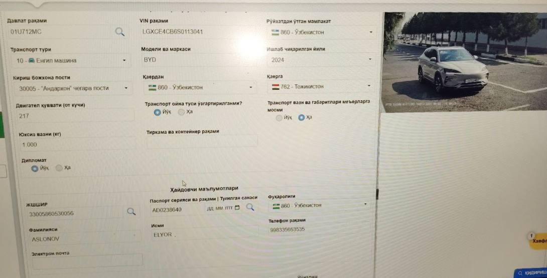
Task: Click the Қидириш button
Action: tap(531, 273)
